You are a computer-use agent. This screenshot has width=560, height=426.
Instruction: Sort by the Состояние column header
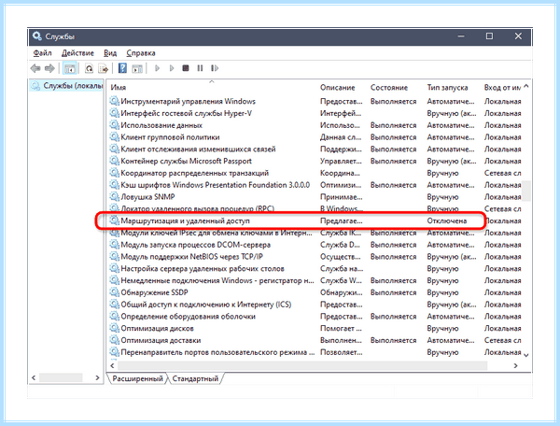click(389, 87)
